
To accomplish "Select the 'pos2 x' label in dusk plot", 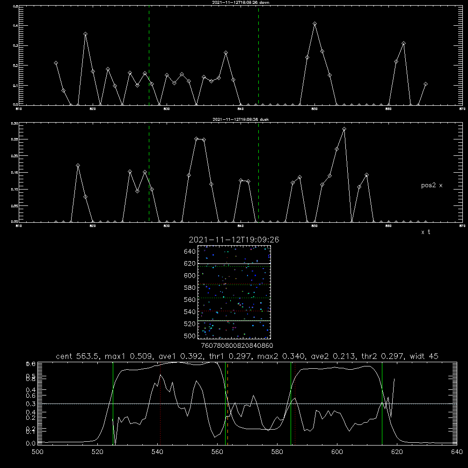I will 431,185.
